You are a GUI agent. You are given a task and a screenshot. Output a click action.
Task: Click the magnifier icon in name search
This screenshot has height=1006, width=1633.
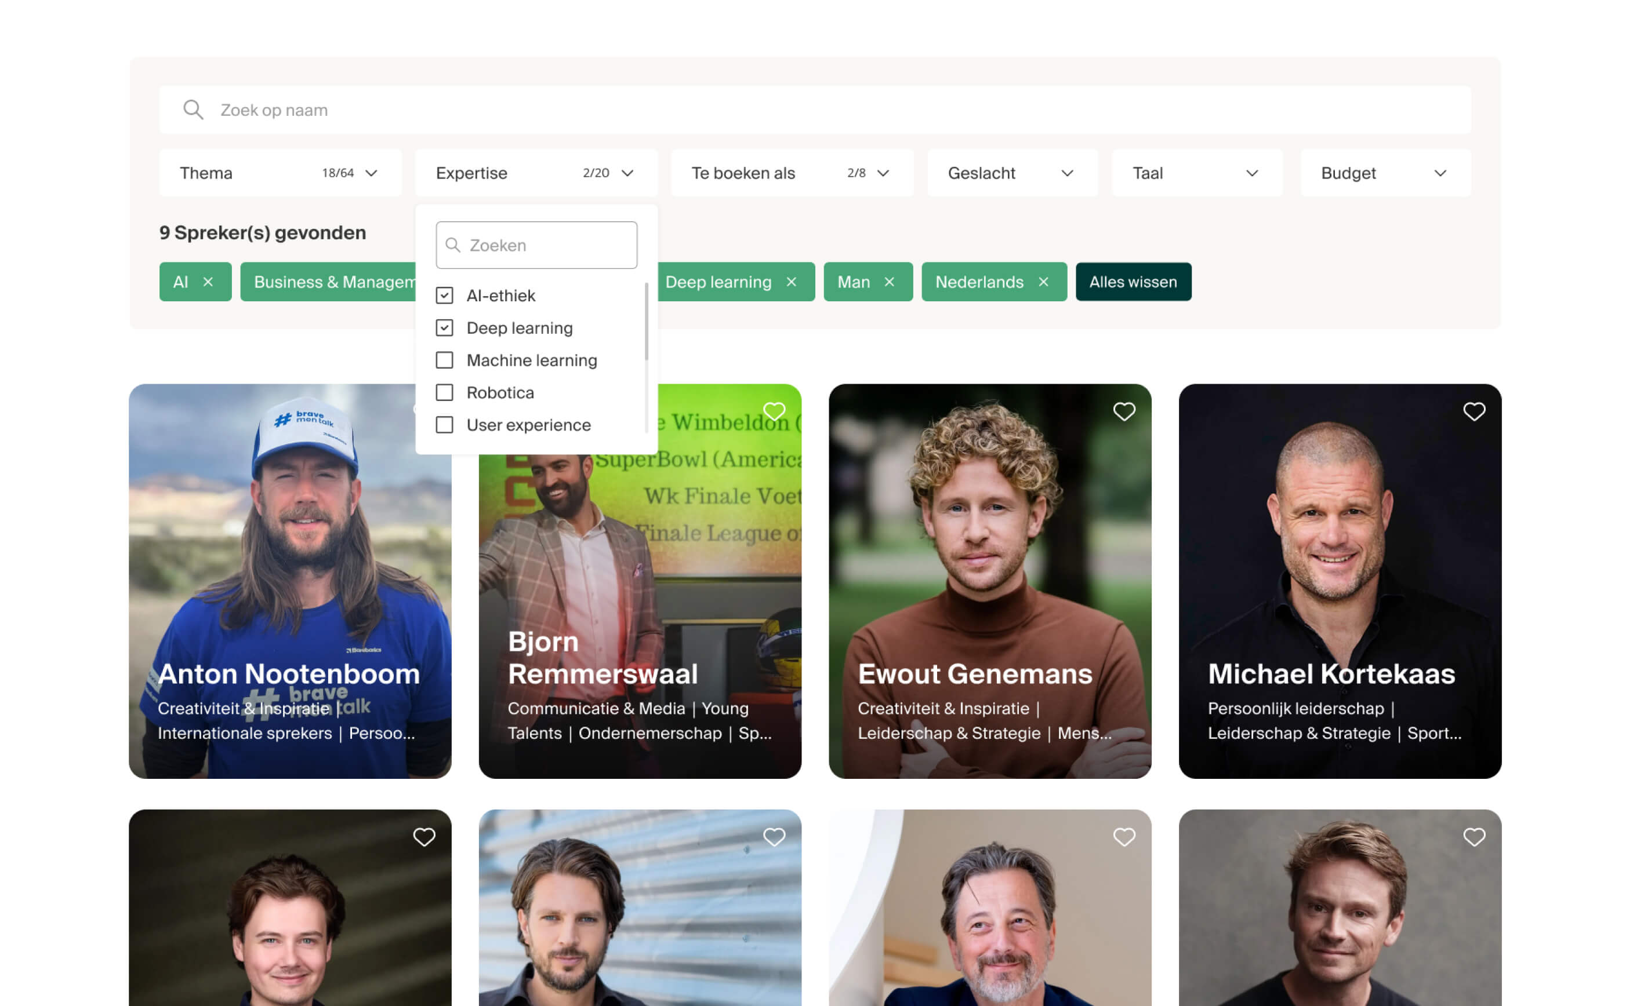(x=193, y=110)
